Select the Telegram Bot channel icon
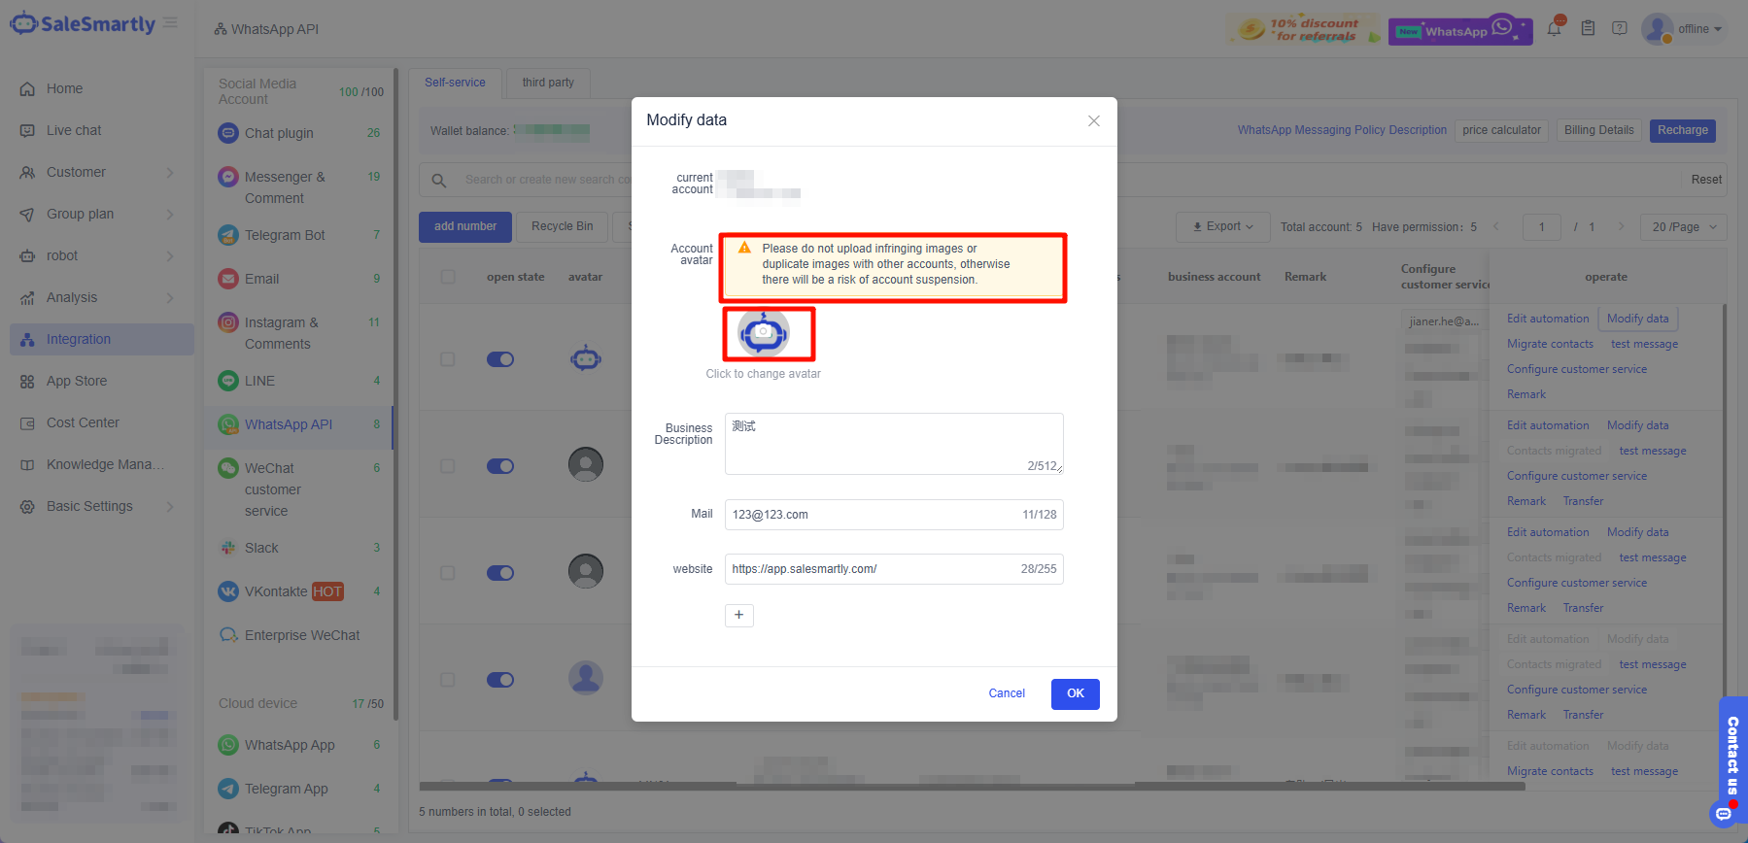The height and width of the screenshot is (843, 1748). coord(228,235)
